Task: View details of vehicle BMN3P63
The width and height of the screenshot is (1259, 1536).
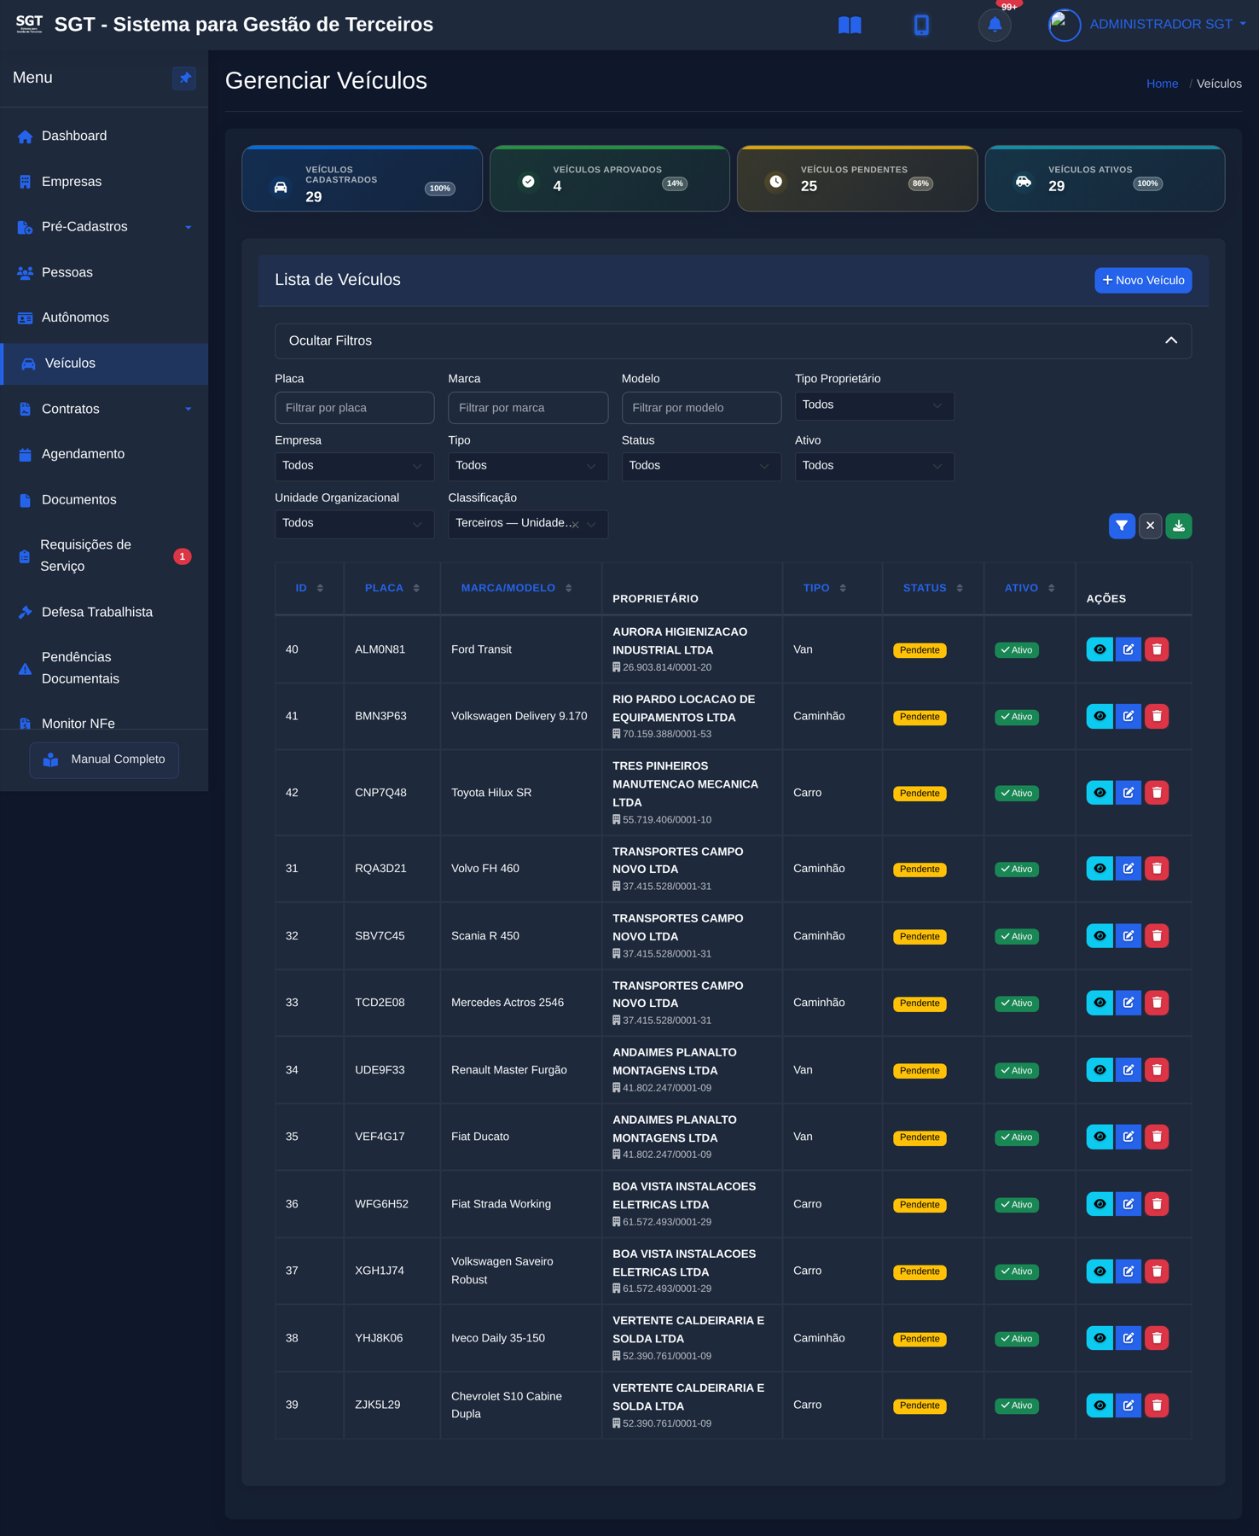Action: pos(1099,716)
